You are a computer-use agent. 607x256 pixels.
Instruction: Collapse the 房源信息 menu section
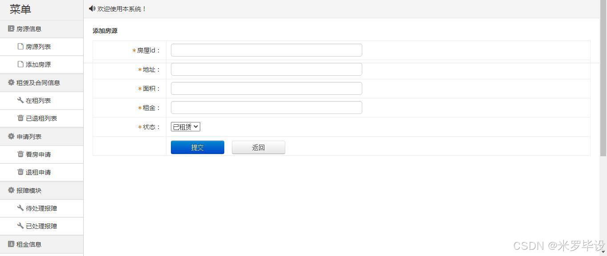[41, 29]
